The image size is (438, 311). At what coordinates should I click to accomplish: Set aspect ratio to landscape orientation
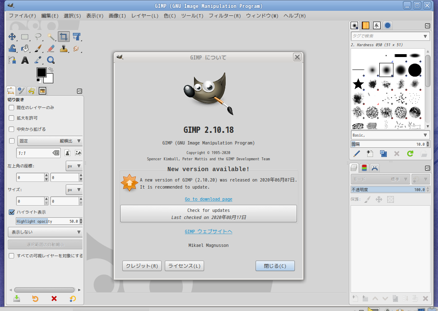pos(78,153)
